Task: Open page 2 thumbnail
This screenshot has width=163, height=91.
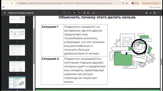Action: coord(17,19)
